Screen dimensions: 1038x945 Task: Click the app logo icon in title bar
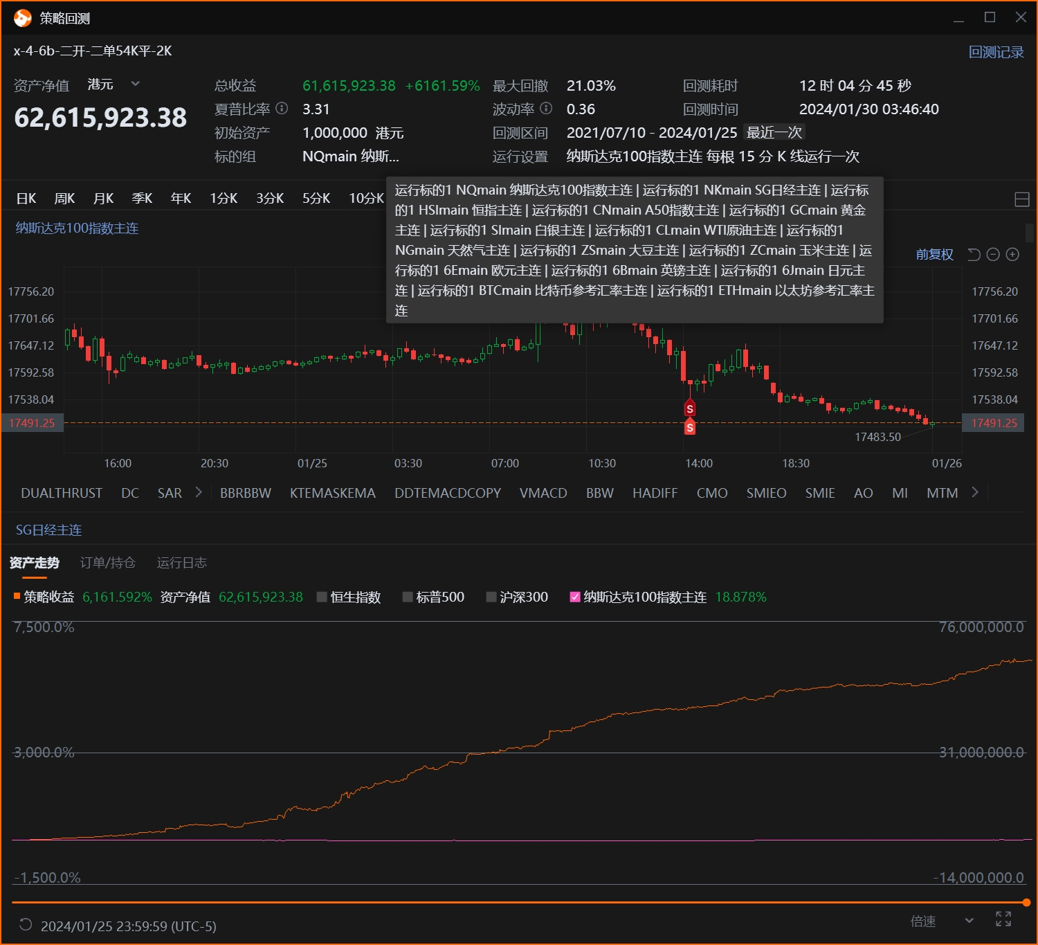[x=22, y=18]
